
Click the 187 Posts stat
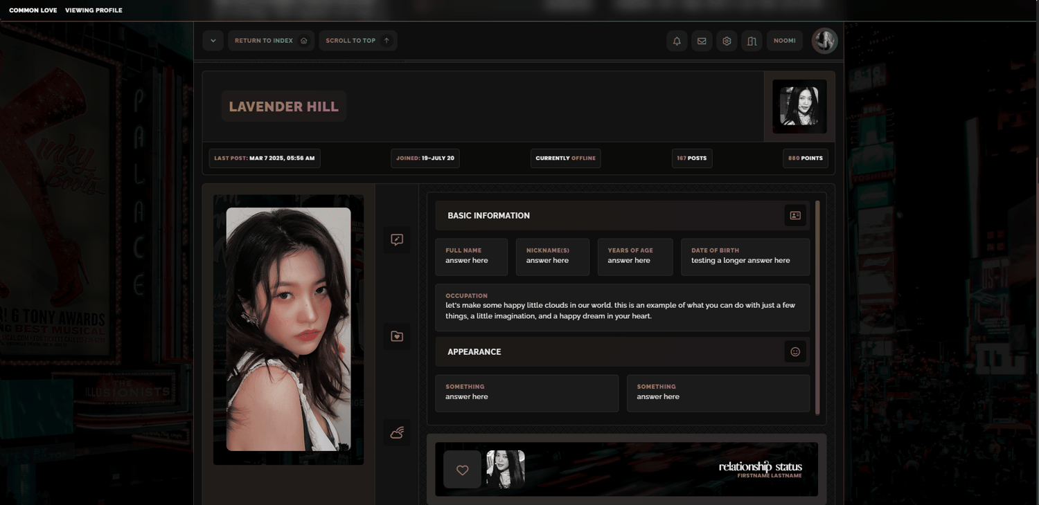692,158
